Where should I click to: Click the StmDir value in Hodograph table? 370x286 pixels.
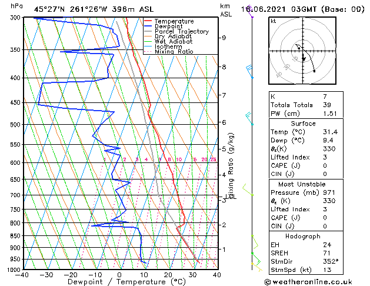[331, 261]
